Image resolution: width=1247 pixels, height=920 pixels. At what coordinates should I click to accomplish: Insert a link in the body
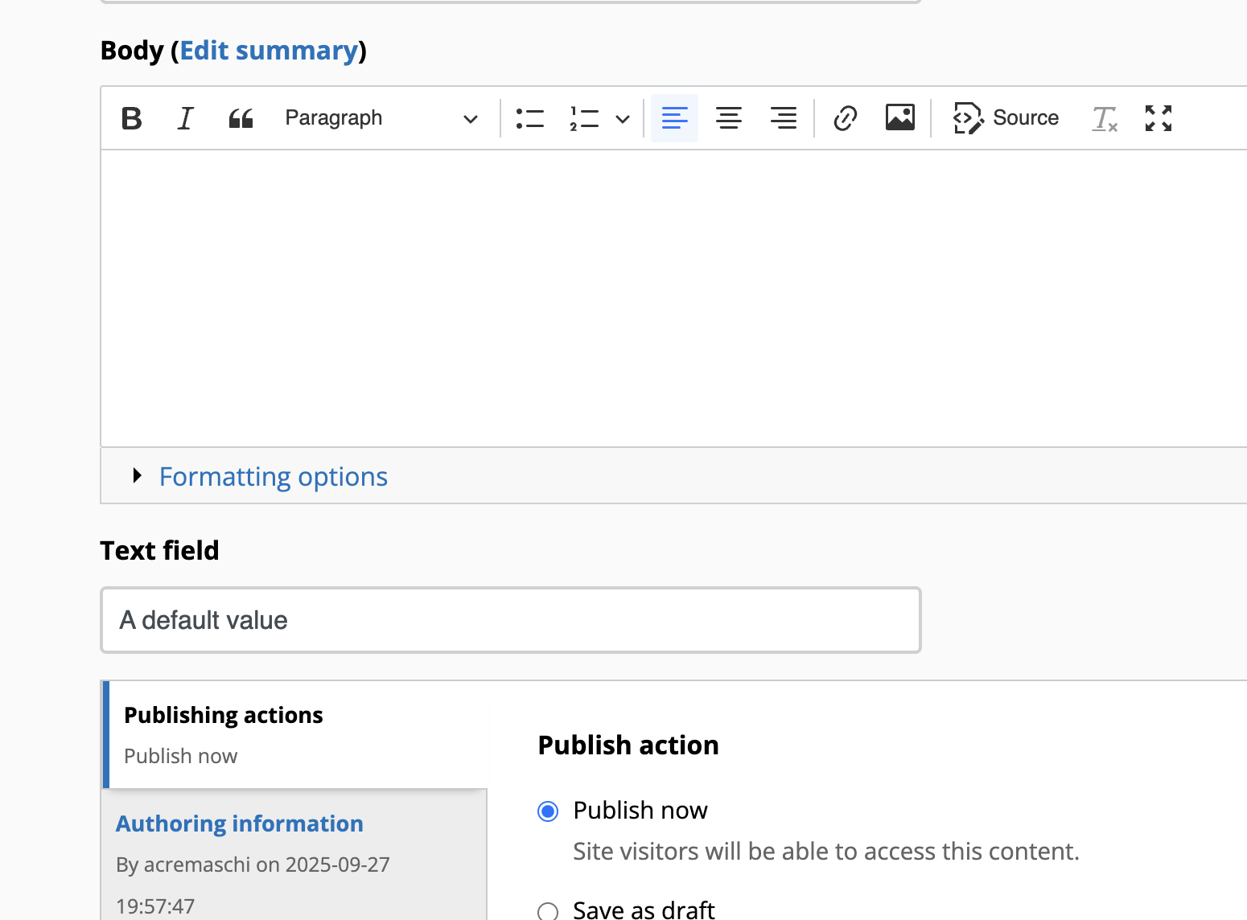coord(845,118)
